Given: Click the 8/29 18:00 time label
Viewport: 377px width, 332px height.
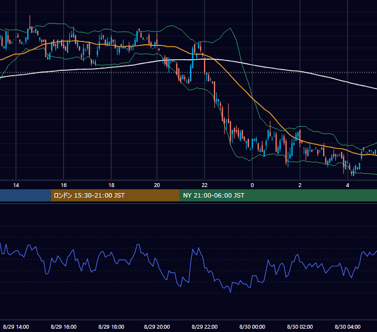Looking at the screenshot, I should click(x=111, y=326).
